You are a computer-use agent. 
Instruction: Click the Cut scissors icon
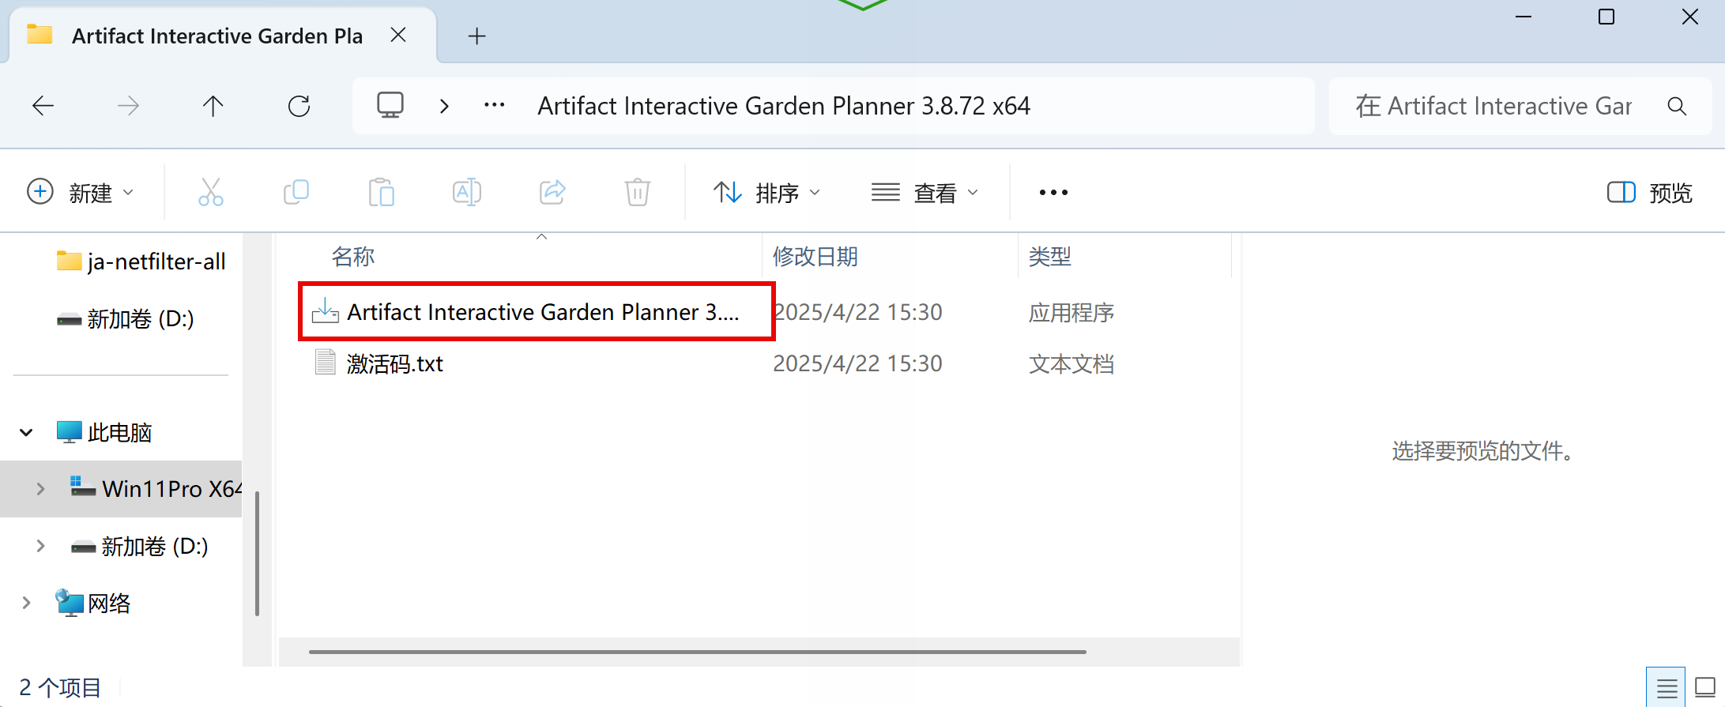(x=210, y=192)
